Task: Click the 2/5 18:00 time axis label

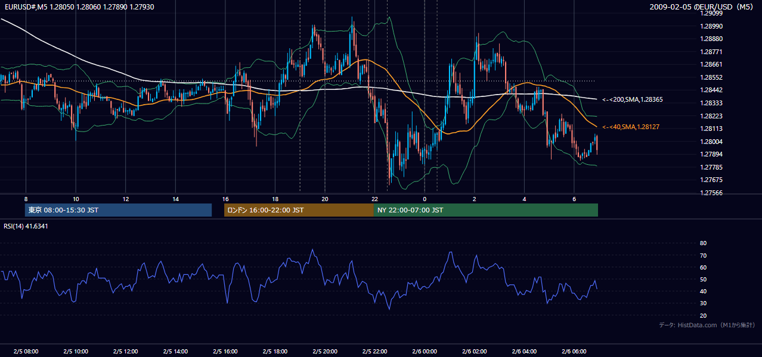Action: coord(275,352)
